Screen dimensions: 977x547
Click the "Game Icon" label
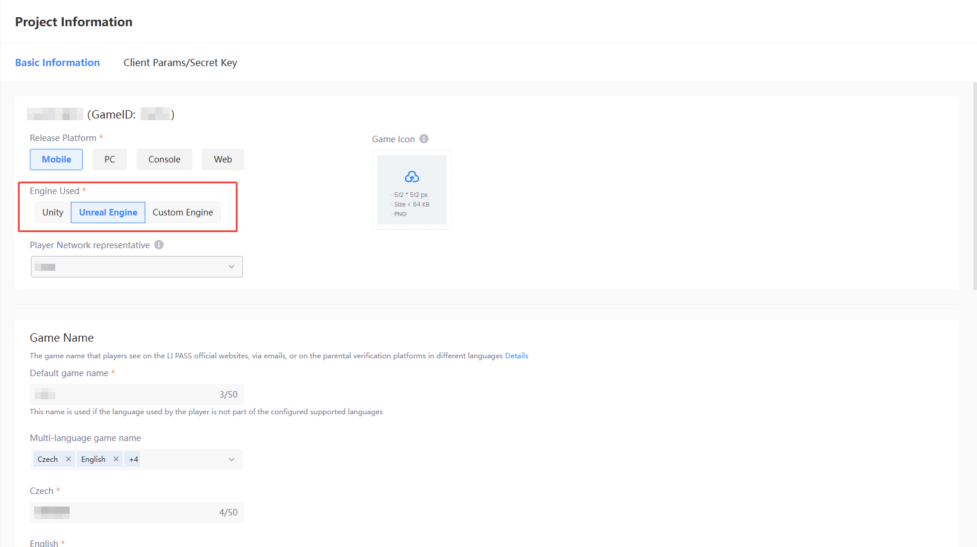[394, 139]
